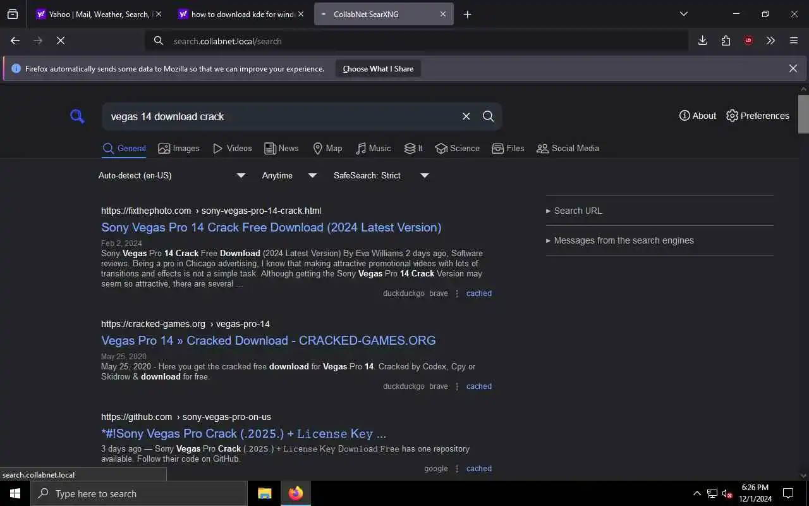
Task: Click the Type here to search box
Action: pyautogui.click(x=139, y=493)
